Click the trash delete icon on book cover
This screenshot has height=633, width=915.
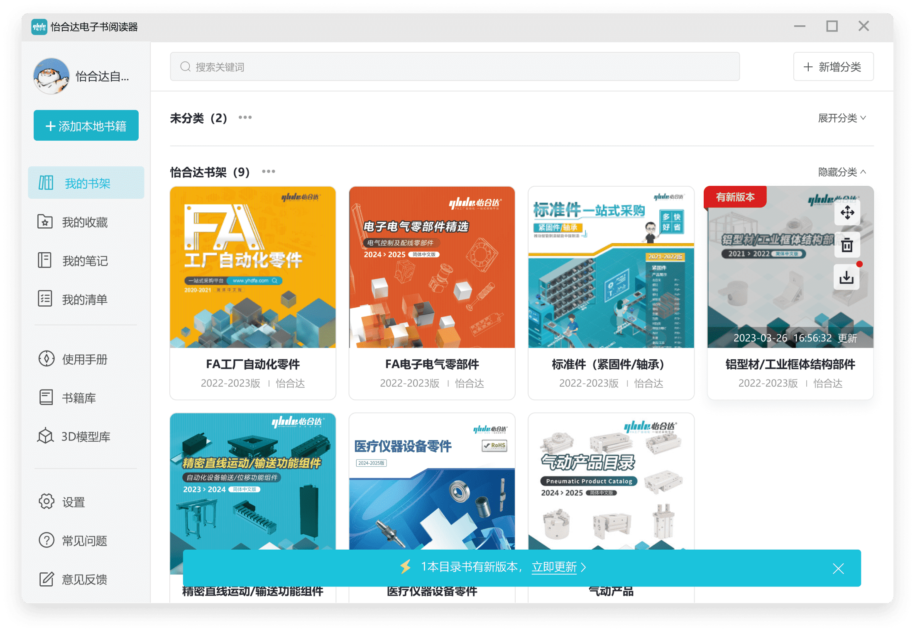click(847, 245)
